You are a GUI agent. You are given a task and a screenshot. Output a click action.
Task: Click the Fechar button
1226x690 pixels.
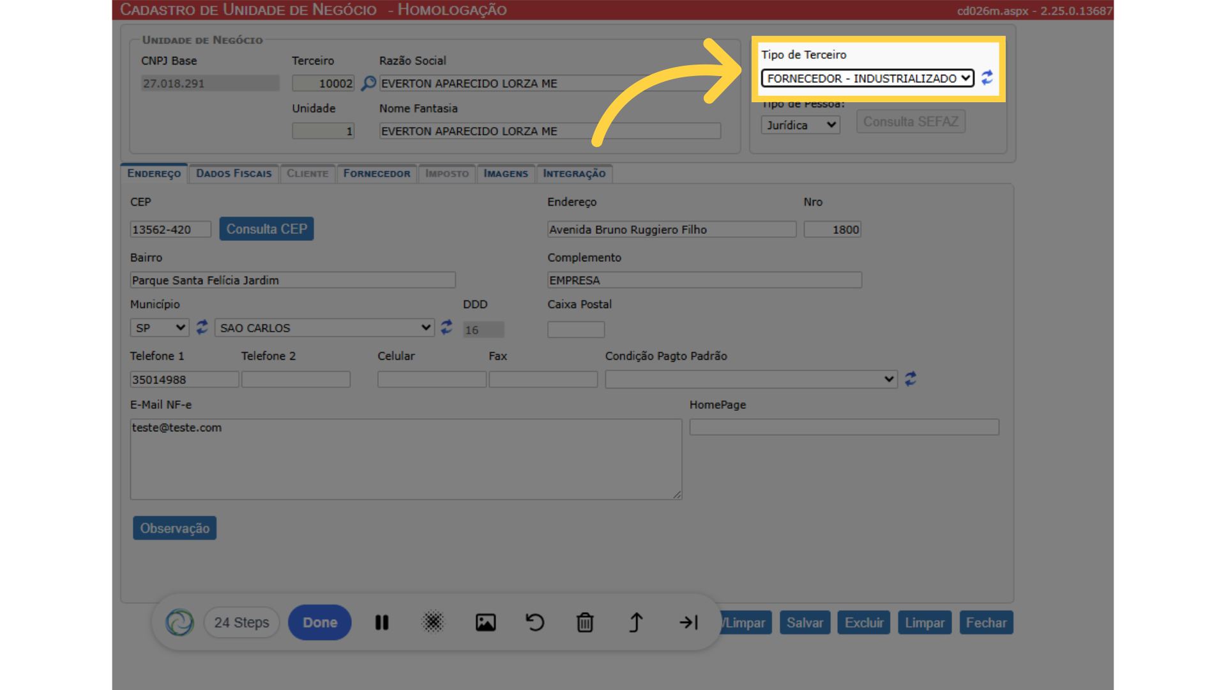click(x=986, y=623)
